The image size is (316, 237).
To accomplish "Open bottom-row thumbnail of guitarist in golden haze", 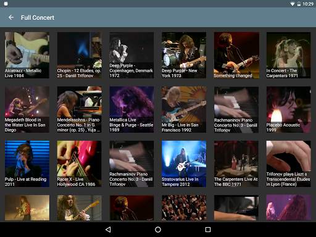I will pos(27,208).
